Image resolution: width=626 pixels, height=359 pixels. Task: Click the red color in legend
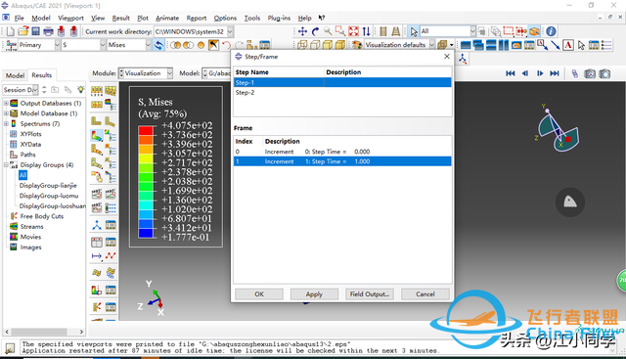pyautogui.click(x=146, y=130)
